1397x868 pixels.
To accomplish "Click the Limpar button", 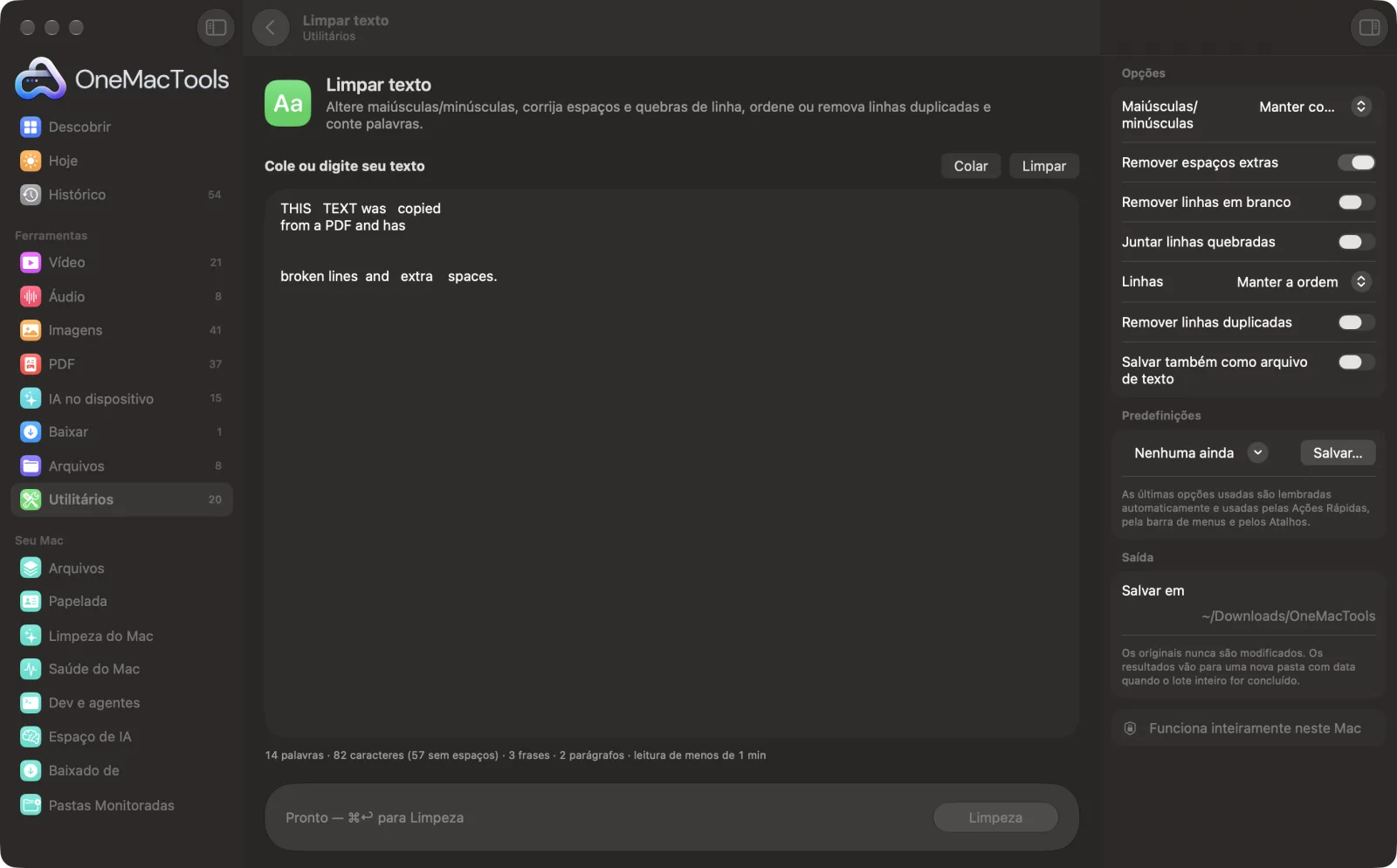I will pyautogui.click(x=1044, y=166).
